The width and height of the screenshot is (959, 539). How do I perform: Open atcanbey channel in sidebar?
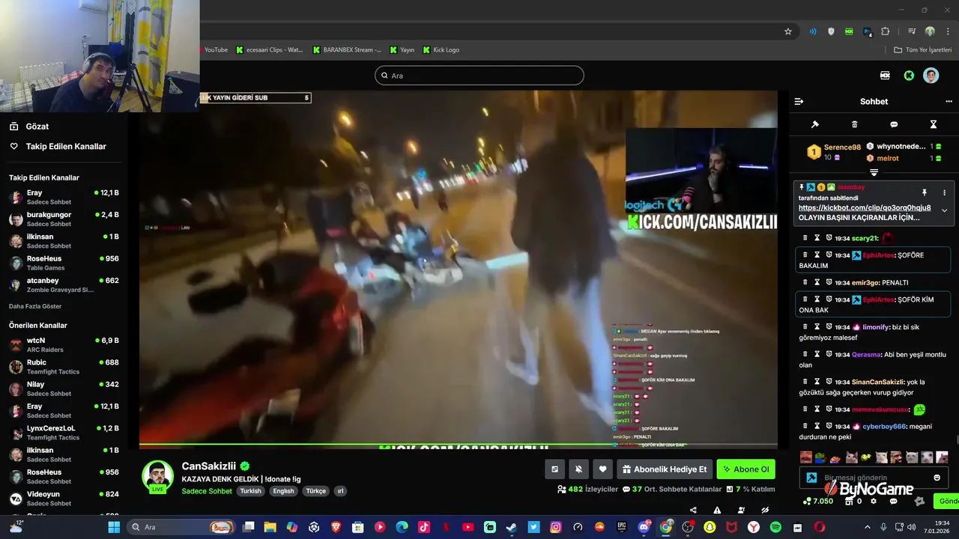point(64,284)
